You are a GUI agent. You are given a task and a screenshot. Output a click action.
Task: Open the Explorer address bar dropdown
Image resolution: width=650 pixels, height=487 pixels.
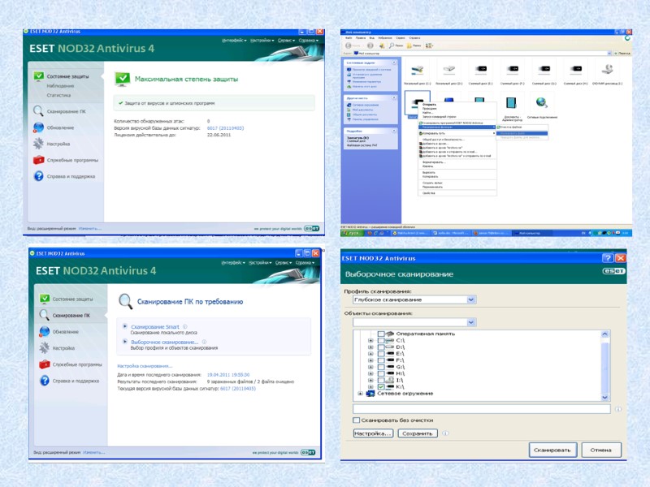[x=609, y=54]
